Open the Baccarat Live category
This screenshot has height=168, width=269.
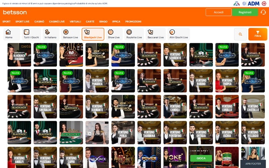pyautogui.click(x=156, y=34)
